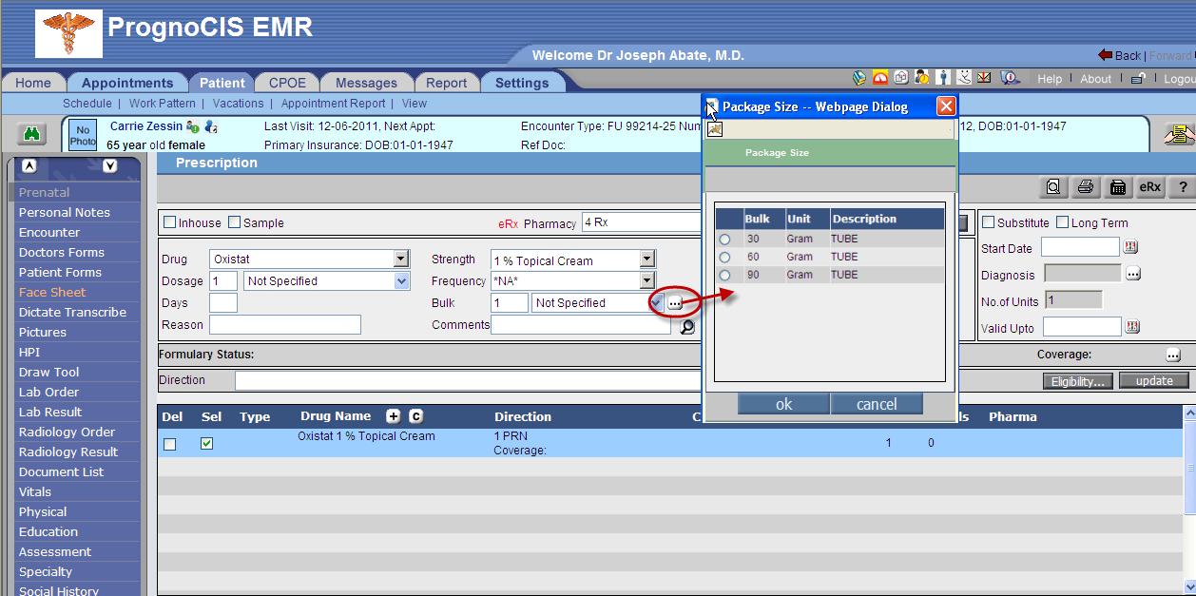
Task: Click the No Photo patient thumbnail
Action: [83, 136]
